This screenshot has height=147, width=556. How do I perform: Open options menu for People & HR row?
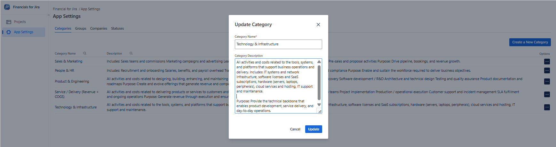pos(547,70)
